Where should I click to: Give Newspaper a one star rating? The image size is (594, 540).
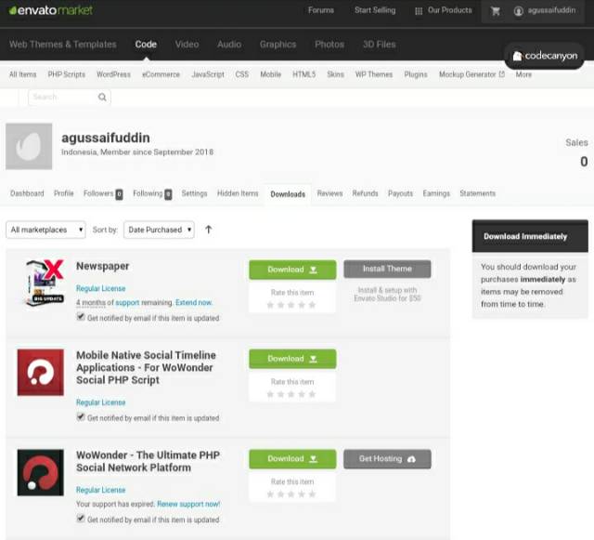(x=270, y=305)
